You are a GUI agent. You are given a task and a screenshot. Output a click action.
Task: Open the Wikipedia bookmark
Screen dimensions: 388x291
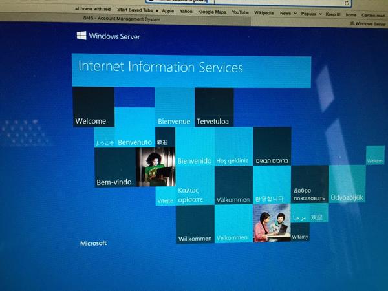(x=264, y=13)
